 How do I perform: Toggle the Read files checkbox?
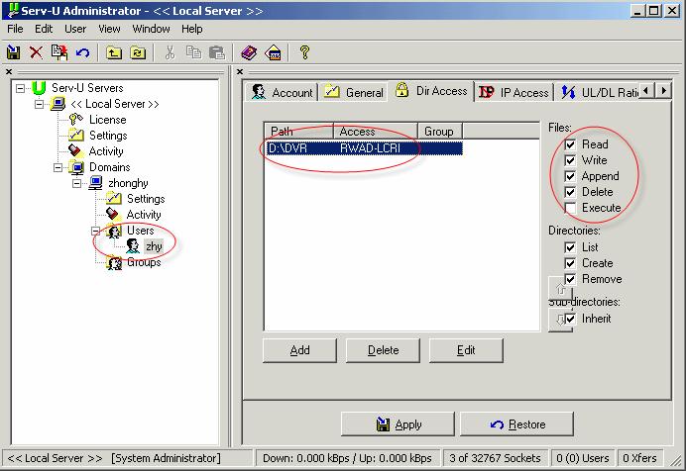pos(570,144)
